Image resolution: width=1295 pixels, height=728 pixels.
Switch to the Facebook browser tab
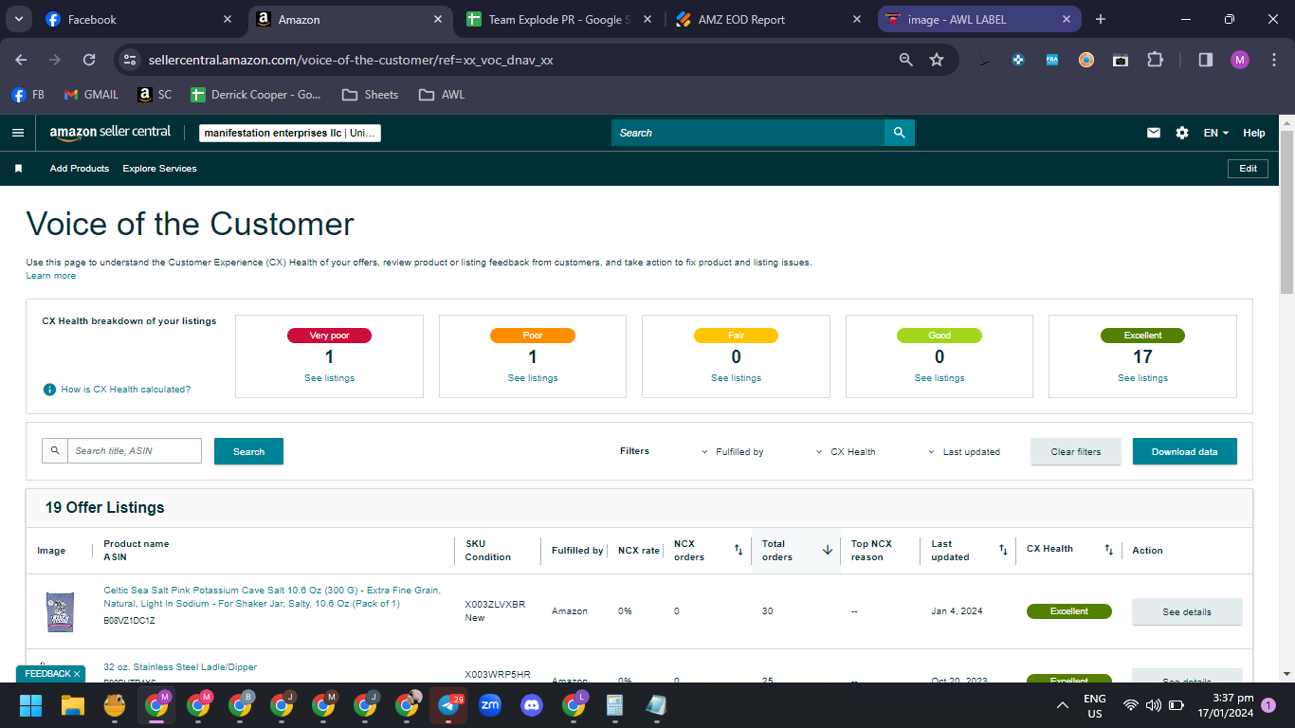click(x=138, y=19)
